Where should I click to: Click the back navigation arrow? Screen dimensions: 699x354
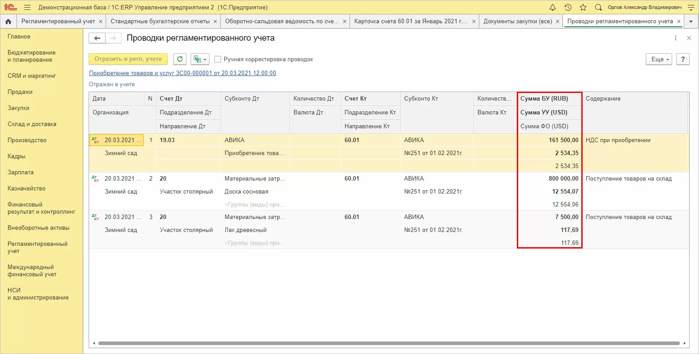pyautogui.click(x=97, y=38)
